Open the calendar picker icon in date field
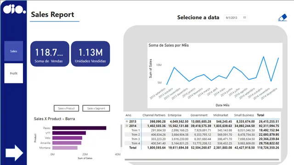Image resolution: width=294 pixels, height=165 pixels. tap(244, 17)
